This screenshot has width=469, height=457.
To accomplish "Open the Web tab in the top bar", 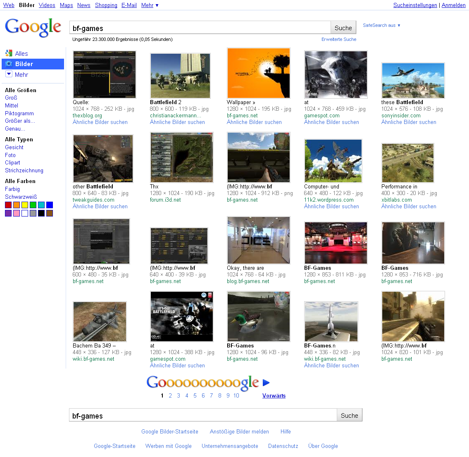I will [x=9, y=5].
